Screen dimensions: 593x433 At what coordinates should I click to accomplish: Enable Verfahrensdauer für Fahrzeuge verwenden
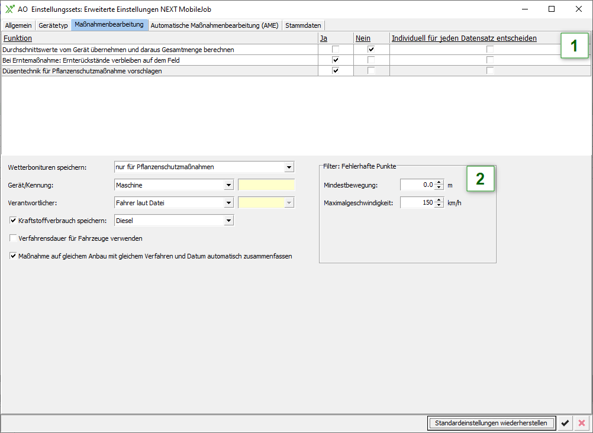point(14,238)
